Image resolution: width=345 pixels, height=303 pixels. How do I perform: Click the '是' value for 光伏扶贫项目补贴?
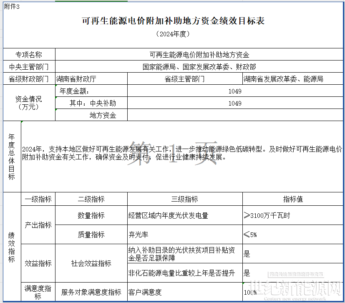point(293,254)
